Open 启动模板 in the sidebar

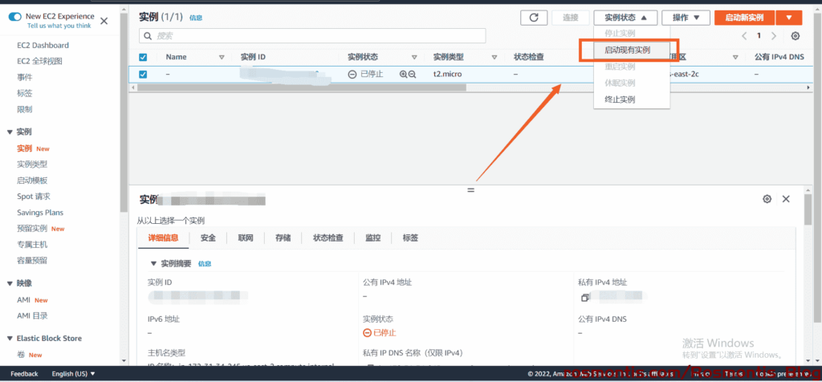click(x=32, y=181)
